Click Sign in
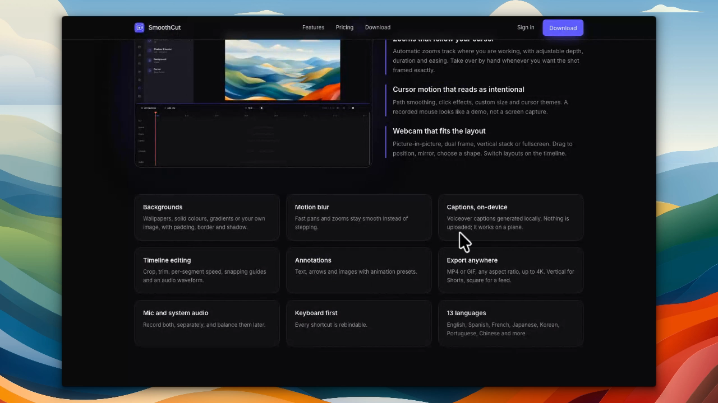Screen dimensions: 718x403 [x=526, y=27]
